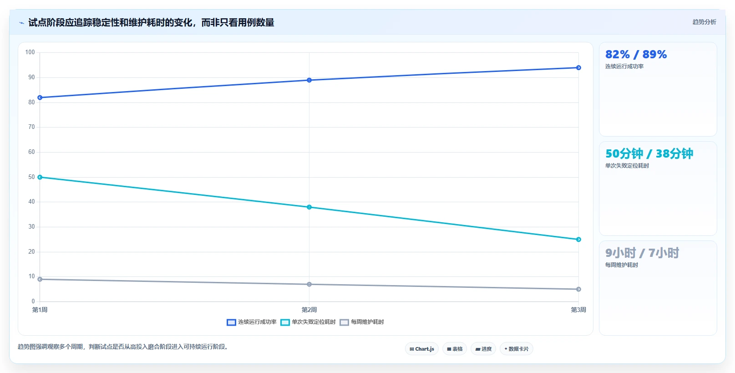The image size is (735, 373).
Task: Click the blue legend swatch for 连续运行成功率
Action: click(x=231, y=322)
